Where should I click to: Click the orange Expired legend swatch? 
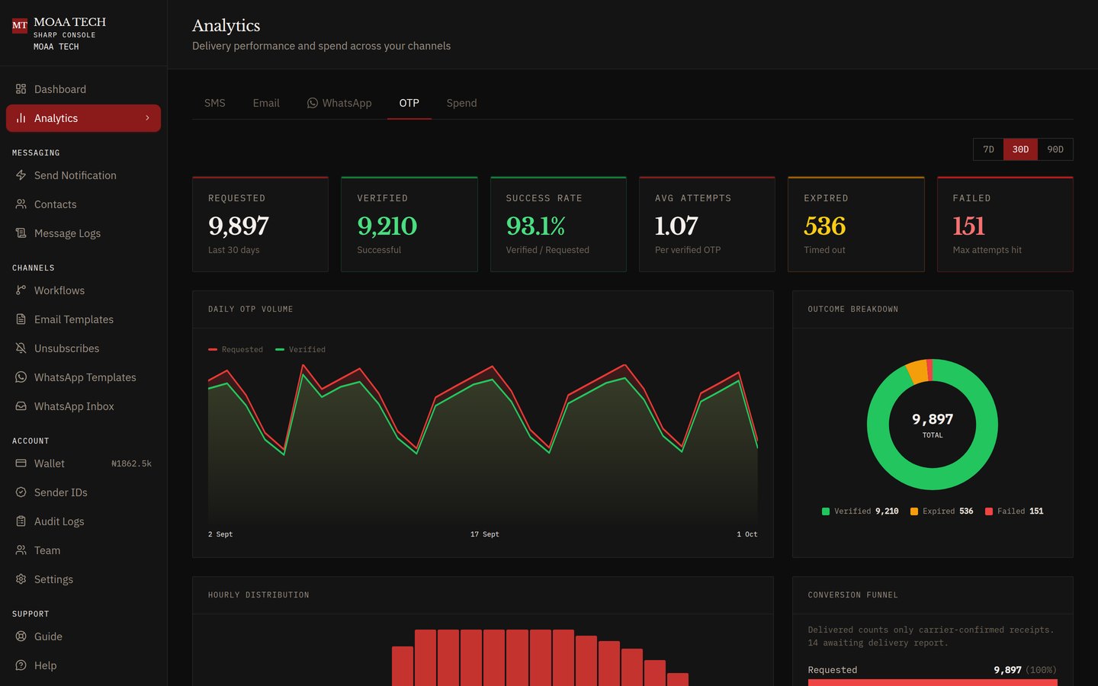pos(914,511)
